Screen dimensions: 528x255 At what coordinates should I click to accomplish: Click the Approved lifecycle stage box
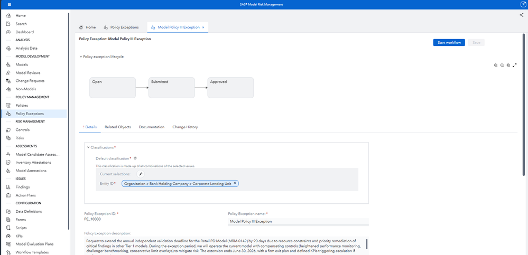point(230,88)
